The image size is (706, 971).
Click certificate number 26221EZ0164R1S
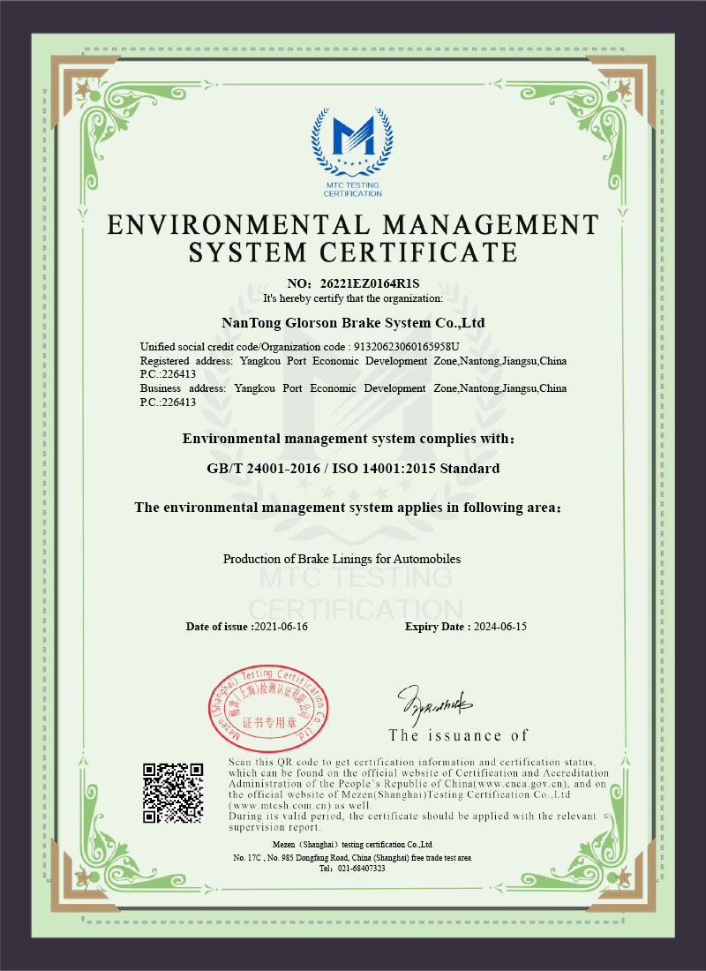click(x=370, y=283)
